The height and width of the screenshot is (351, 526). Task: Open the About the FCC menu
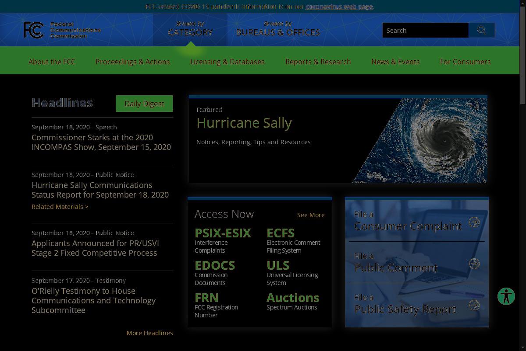52,62
